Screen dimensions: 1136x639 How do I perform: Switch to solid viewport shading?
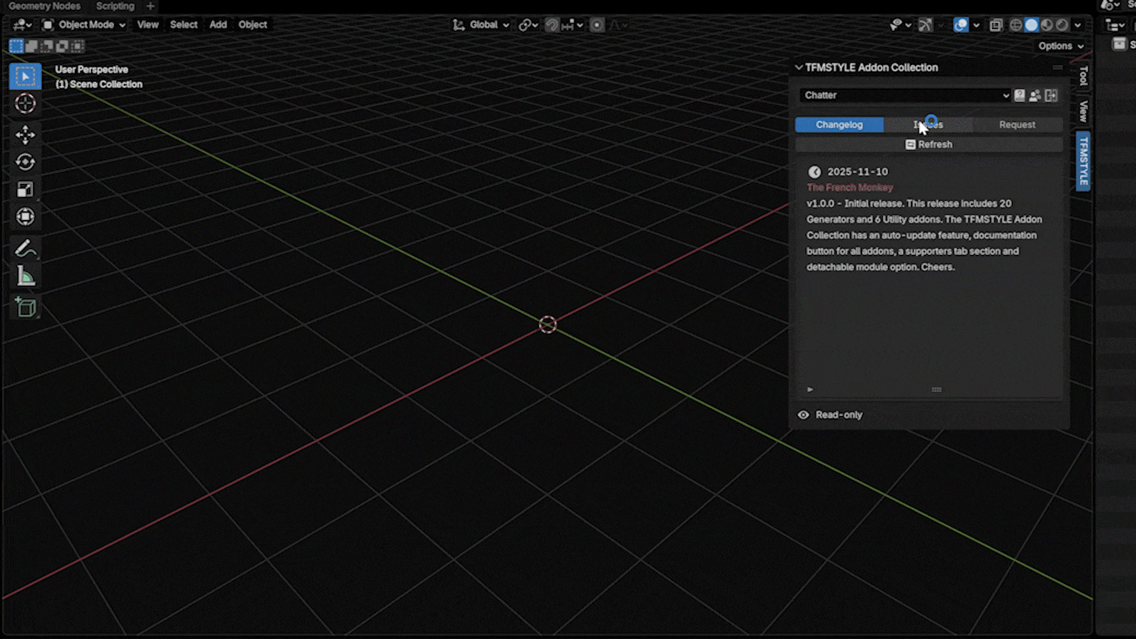pos(1031,25)
